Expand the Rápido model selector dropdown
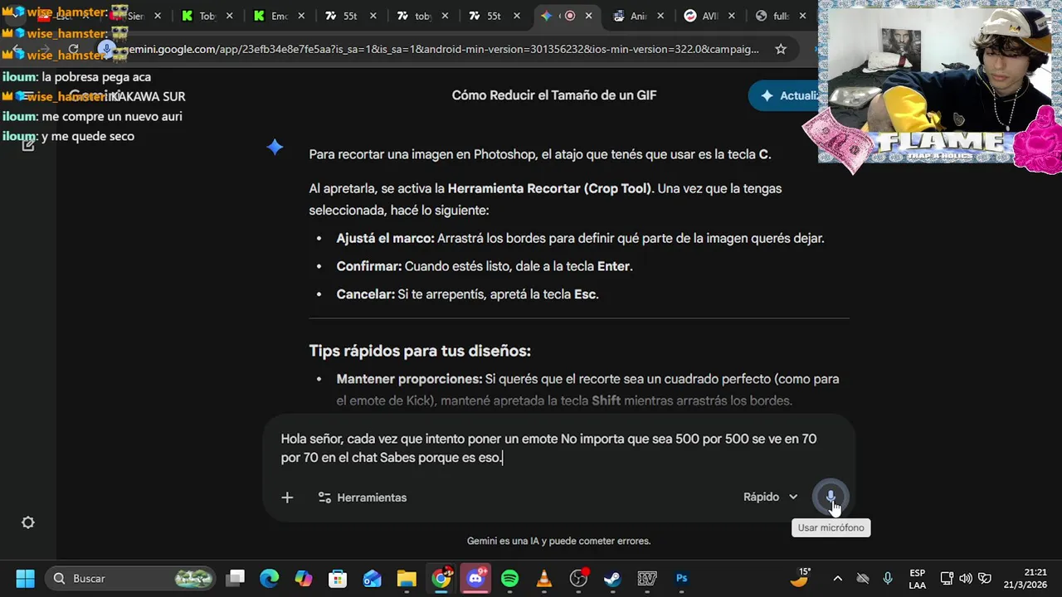This screenshot has height=597, width=1062. tap(770, 497)
